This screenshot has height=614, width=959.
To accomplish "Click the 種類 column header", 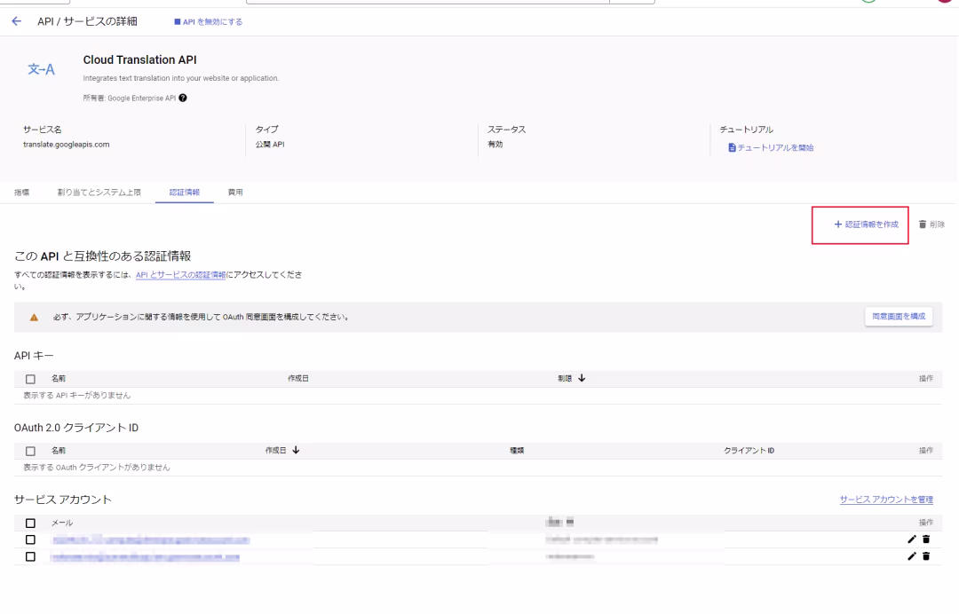I will tap(517, 451).
